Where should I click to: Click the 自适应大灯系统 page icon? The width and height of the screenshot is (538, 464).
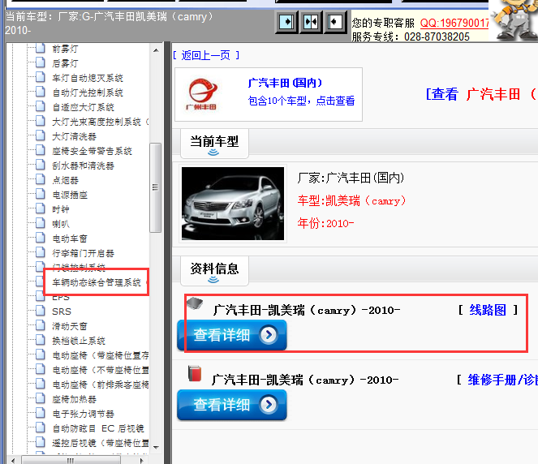pyautogui.click(x=41, y=106)
